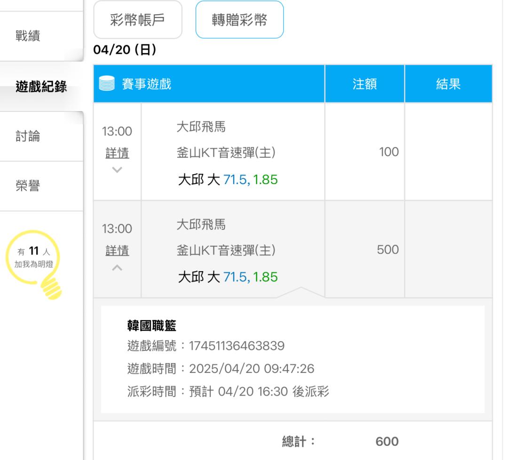Expand details chevron for the 100 bet
This screenshot has width=508, height=460.
pyautogui.click(x=117, y=169)
